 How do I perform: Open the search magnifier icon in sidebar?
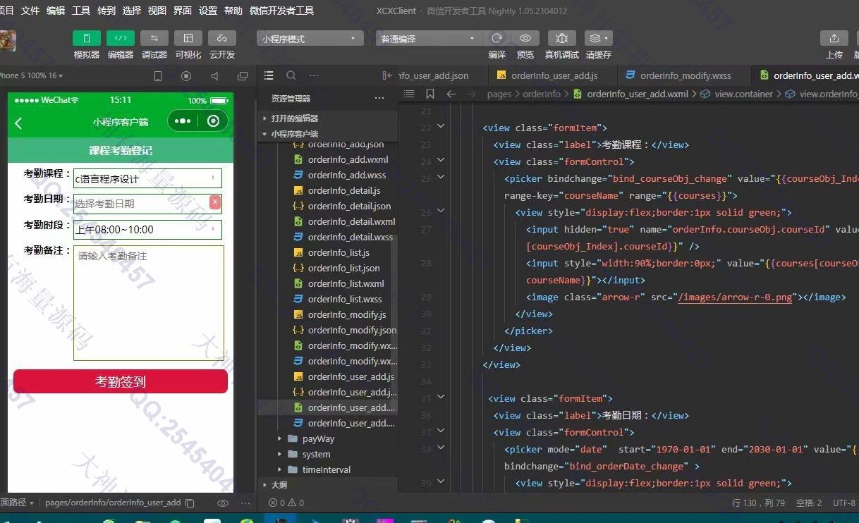[291, 75]
